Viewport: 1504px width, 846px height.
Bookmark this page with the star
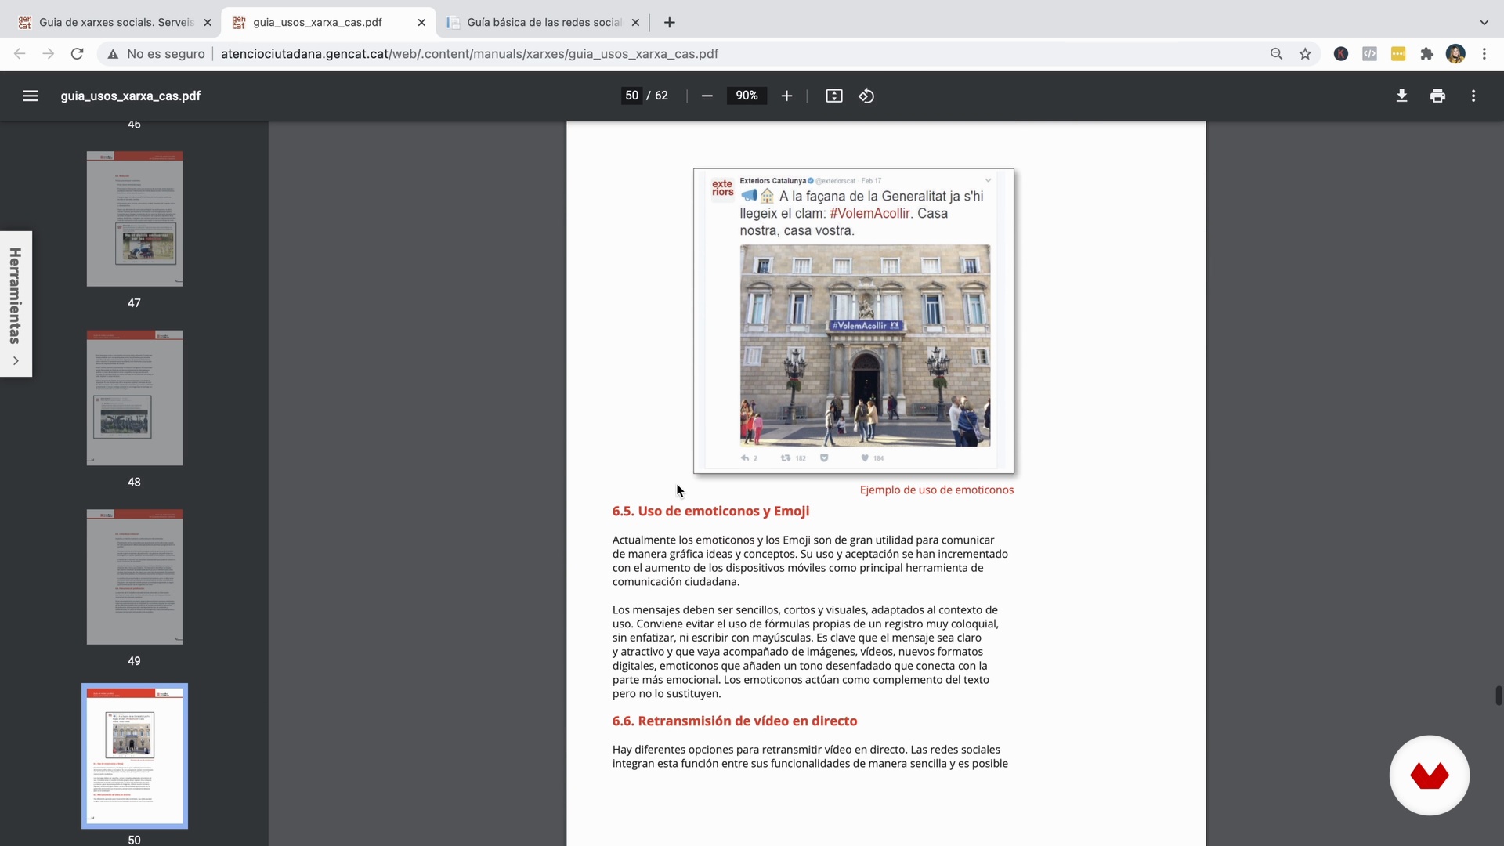1305,54
